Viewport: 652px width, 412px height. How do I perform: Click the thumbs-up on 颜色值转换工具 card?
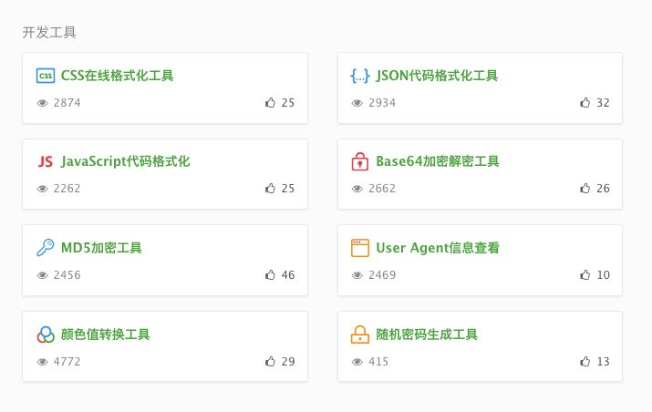click(x=270, y=361)
